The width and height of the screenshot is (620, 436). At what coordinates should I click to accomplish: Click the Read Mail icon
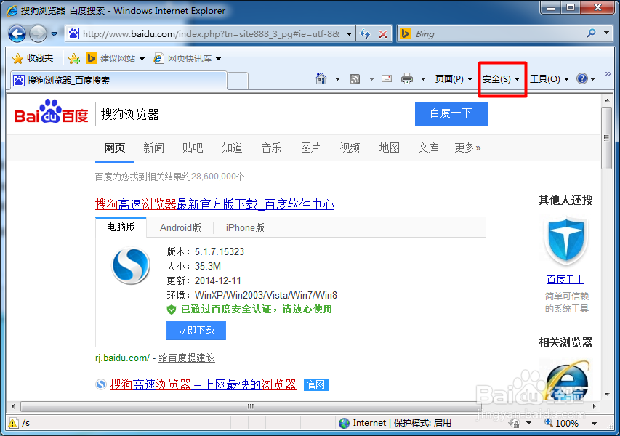386,78
